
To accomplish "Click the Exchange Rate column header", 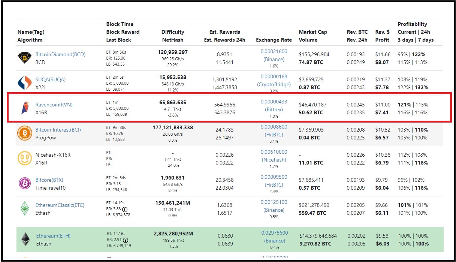I will point(274,40).
